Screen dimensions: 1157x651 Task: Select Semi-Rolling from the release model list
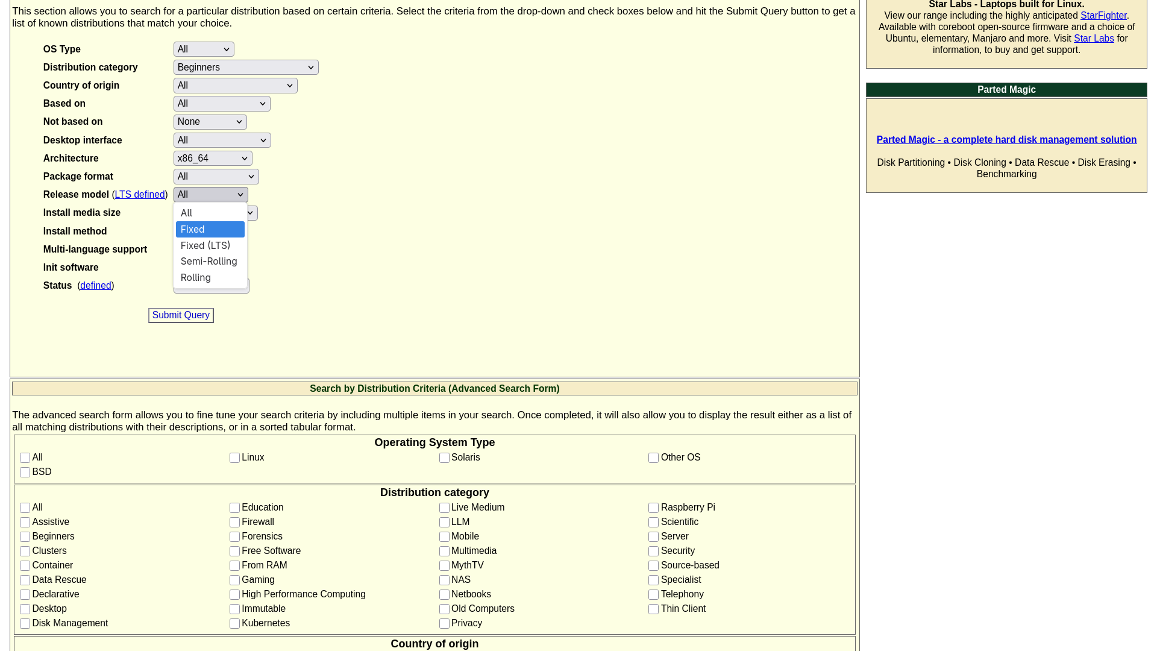click(x=209, y=261)
